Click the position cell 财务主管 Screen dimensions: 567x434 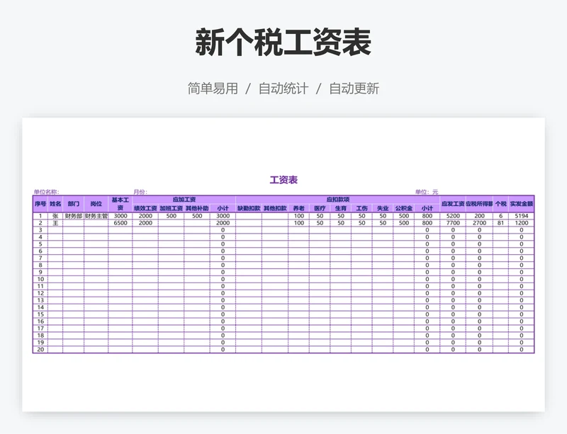(x=96, y=216)
